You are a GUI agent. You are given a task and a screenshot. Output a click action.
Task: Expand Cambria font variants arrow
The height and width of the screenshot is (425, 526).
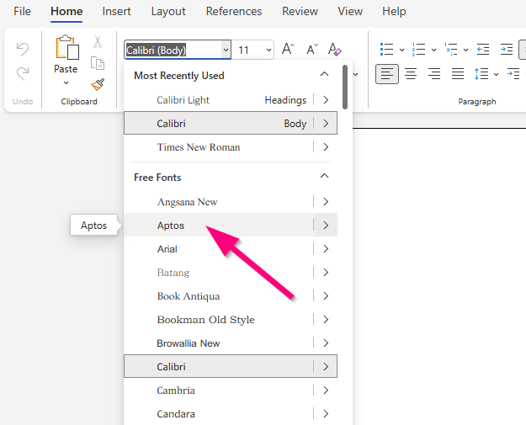tap(326, 390)
